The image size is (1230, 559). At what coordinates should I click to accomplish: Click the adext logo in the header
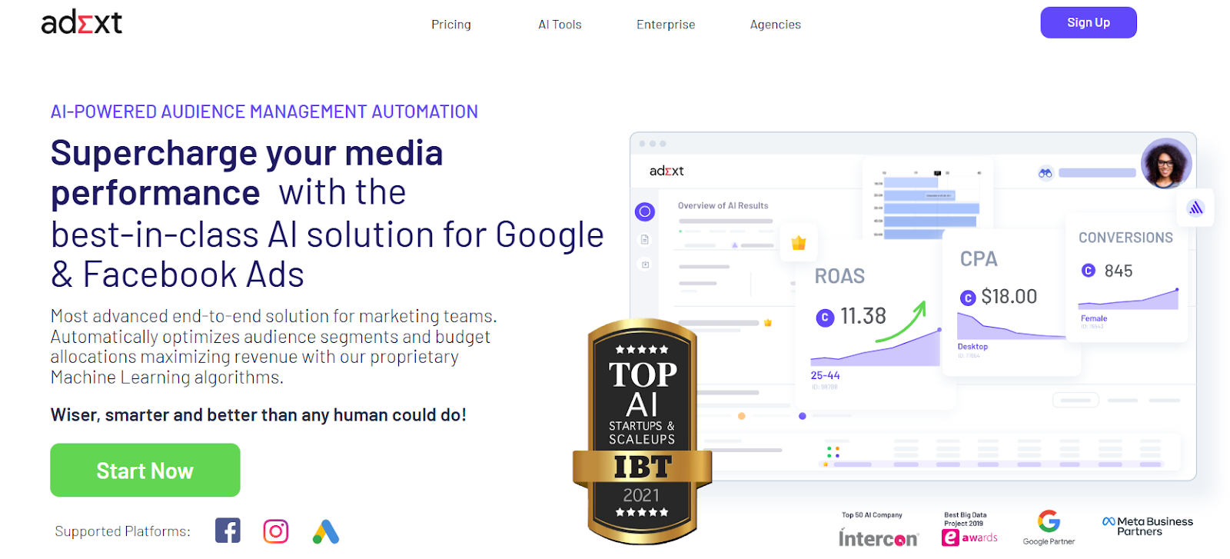(x=81, y=22)
